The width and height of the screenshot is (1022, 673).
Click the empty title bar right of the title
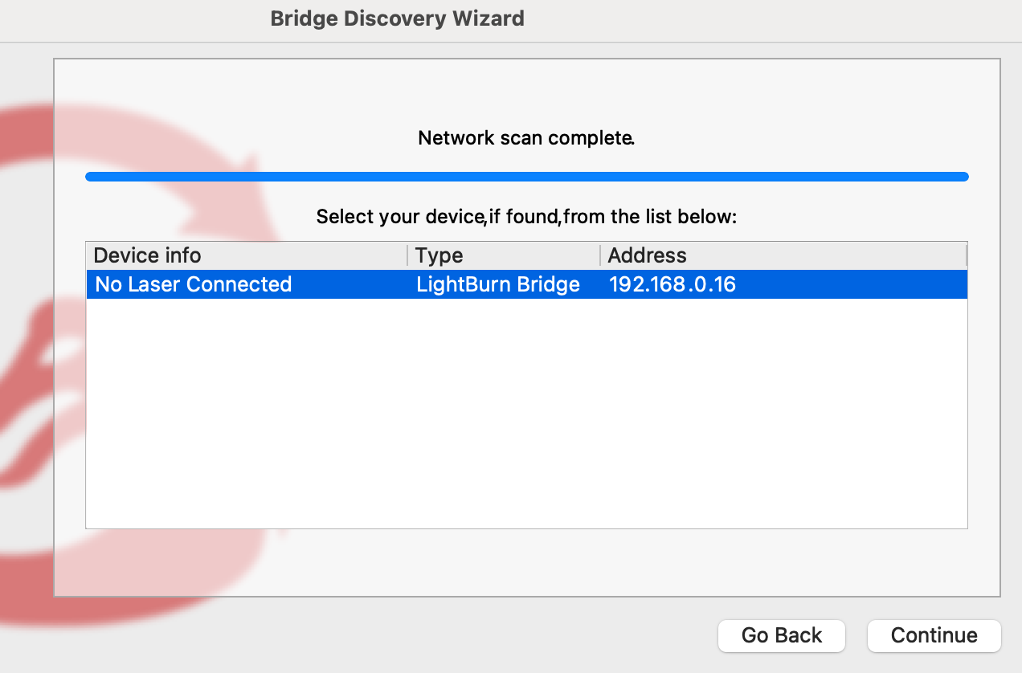tap(771, 20)
